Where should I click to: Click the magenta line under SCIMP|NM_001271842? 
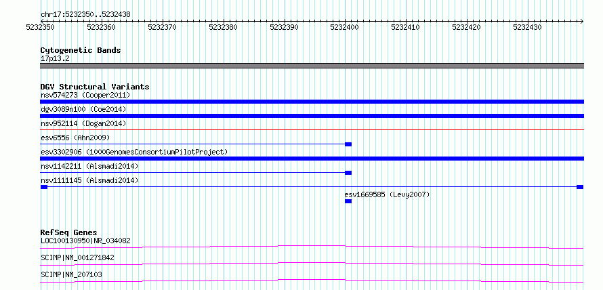point(312,264)
